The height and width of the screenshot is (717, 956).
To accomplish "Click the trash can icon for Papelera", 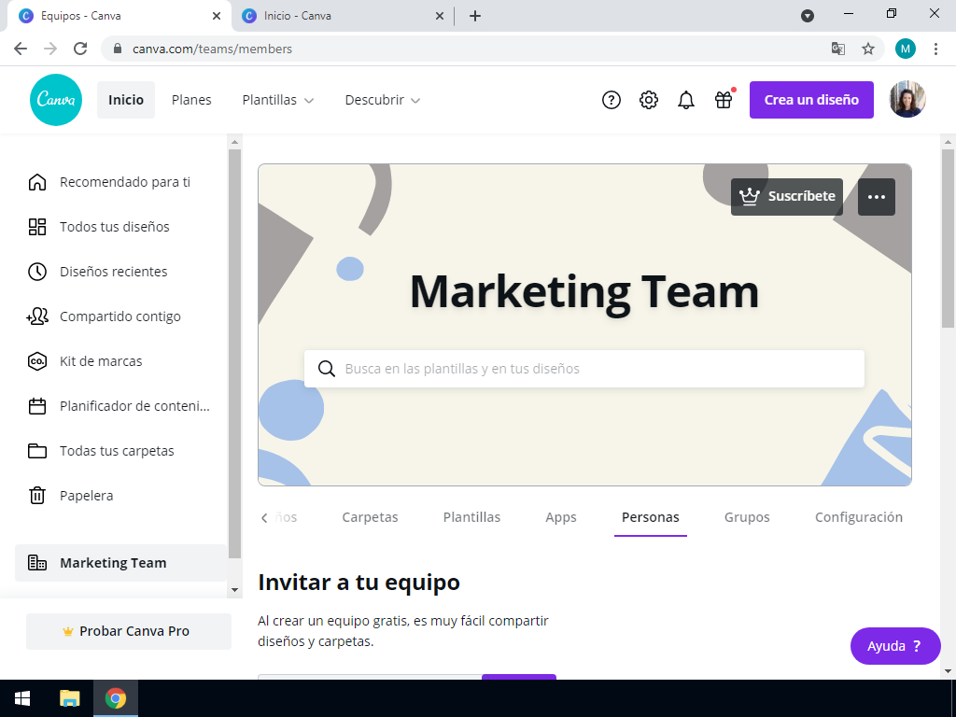I will tap(37, 496).
